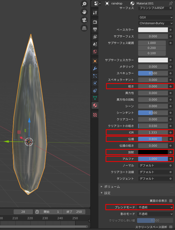Click the メタリック value field
This screenshot has height=230, width=175.
pos(153,67)
